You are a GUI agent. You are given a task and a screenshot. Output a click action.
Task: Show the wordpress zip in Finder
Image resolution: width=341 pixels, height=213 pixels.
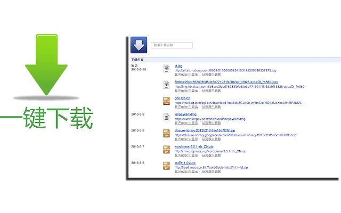(186, 155)
